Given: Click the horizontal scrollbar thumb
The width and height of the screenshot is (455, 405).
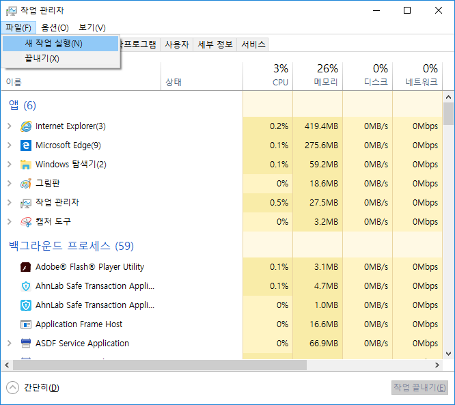Looking at the screenshot, I should 160,365.
